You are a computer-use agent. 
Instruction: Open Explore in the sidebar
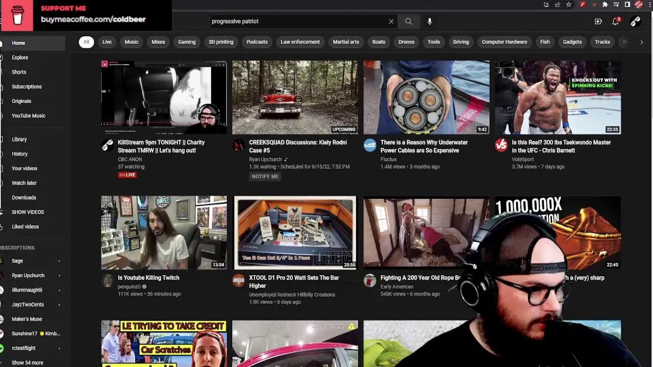pyautogui.click(x=32, y=58)
